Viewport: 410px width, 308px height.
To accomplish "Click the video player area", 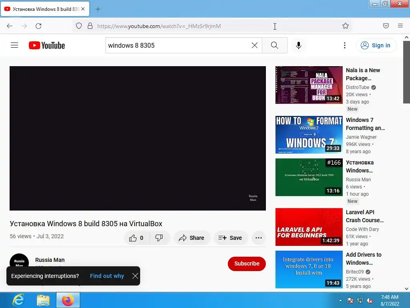I will coord(138,138).
